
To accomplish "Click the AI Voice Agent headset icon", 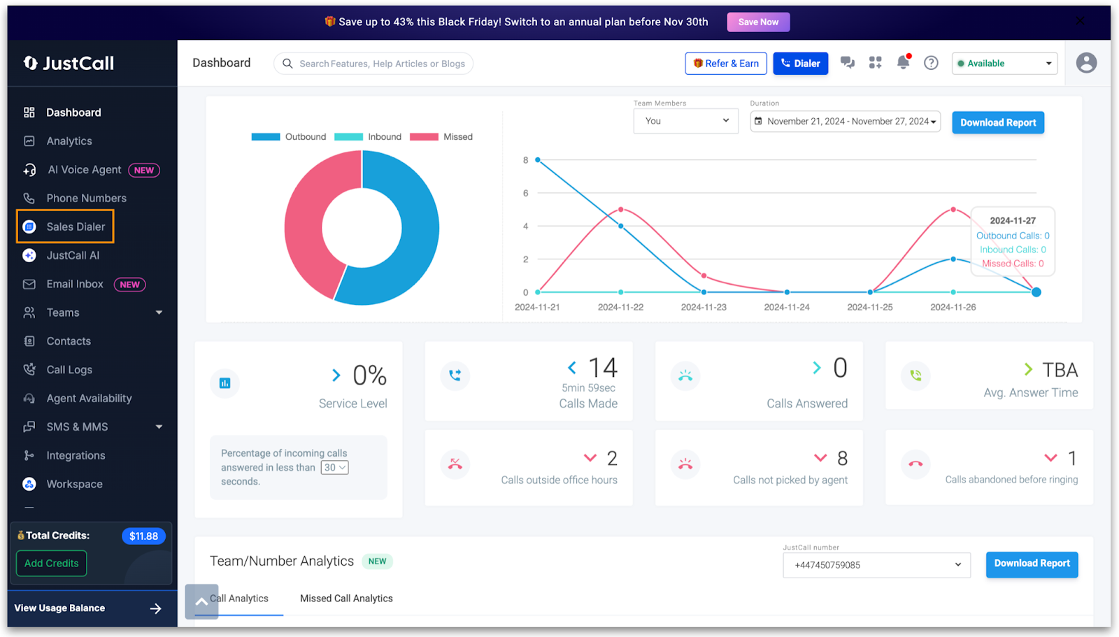I will click(x=29, y=170).
